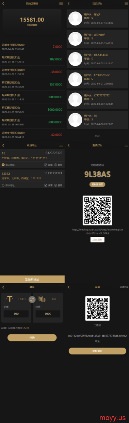Image resolution: width=129 pixels, height=423 pixels.
Task: Go back from the 充值 recharge screen
Action: 68,287
